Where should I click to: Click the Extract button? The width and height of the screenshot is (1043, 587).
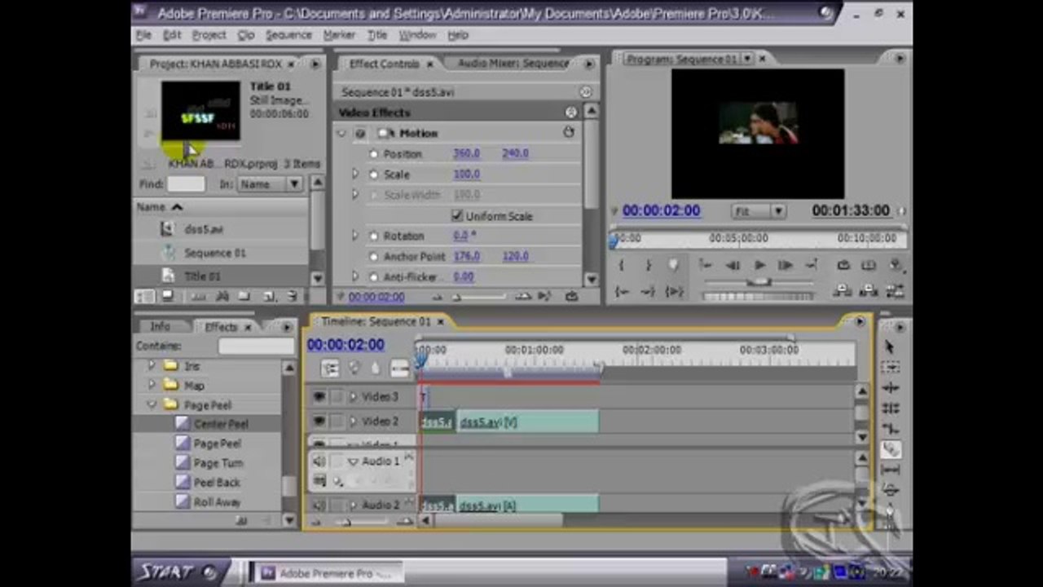click(869, 291)
